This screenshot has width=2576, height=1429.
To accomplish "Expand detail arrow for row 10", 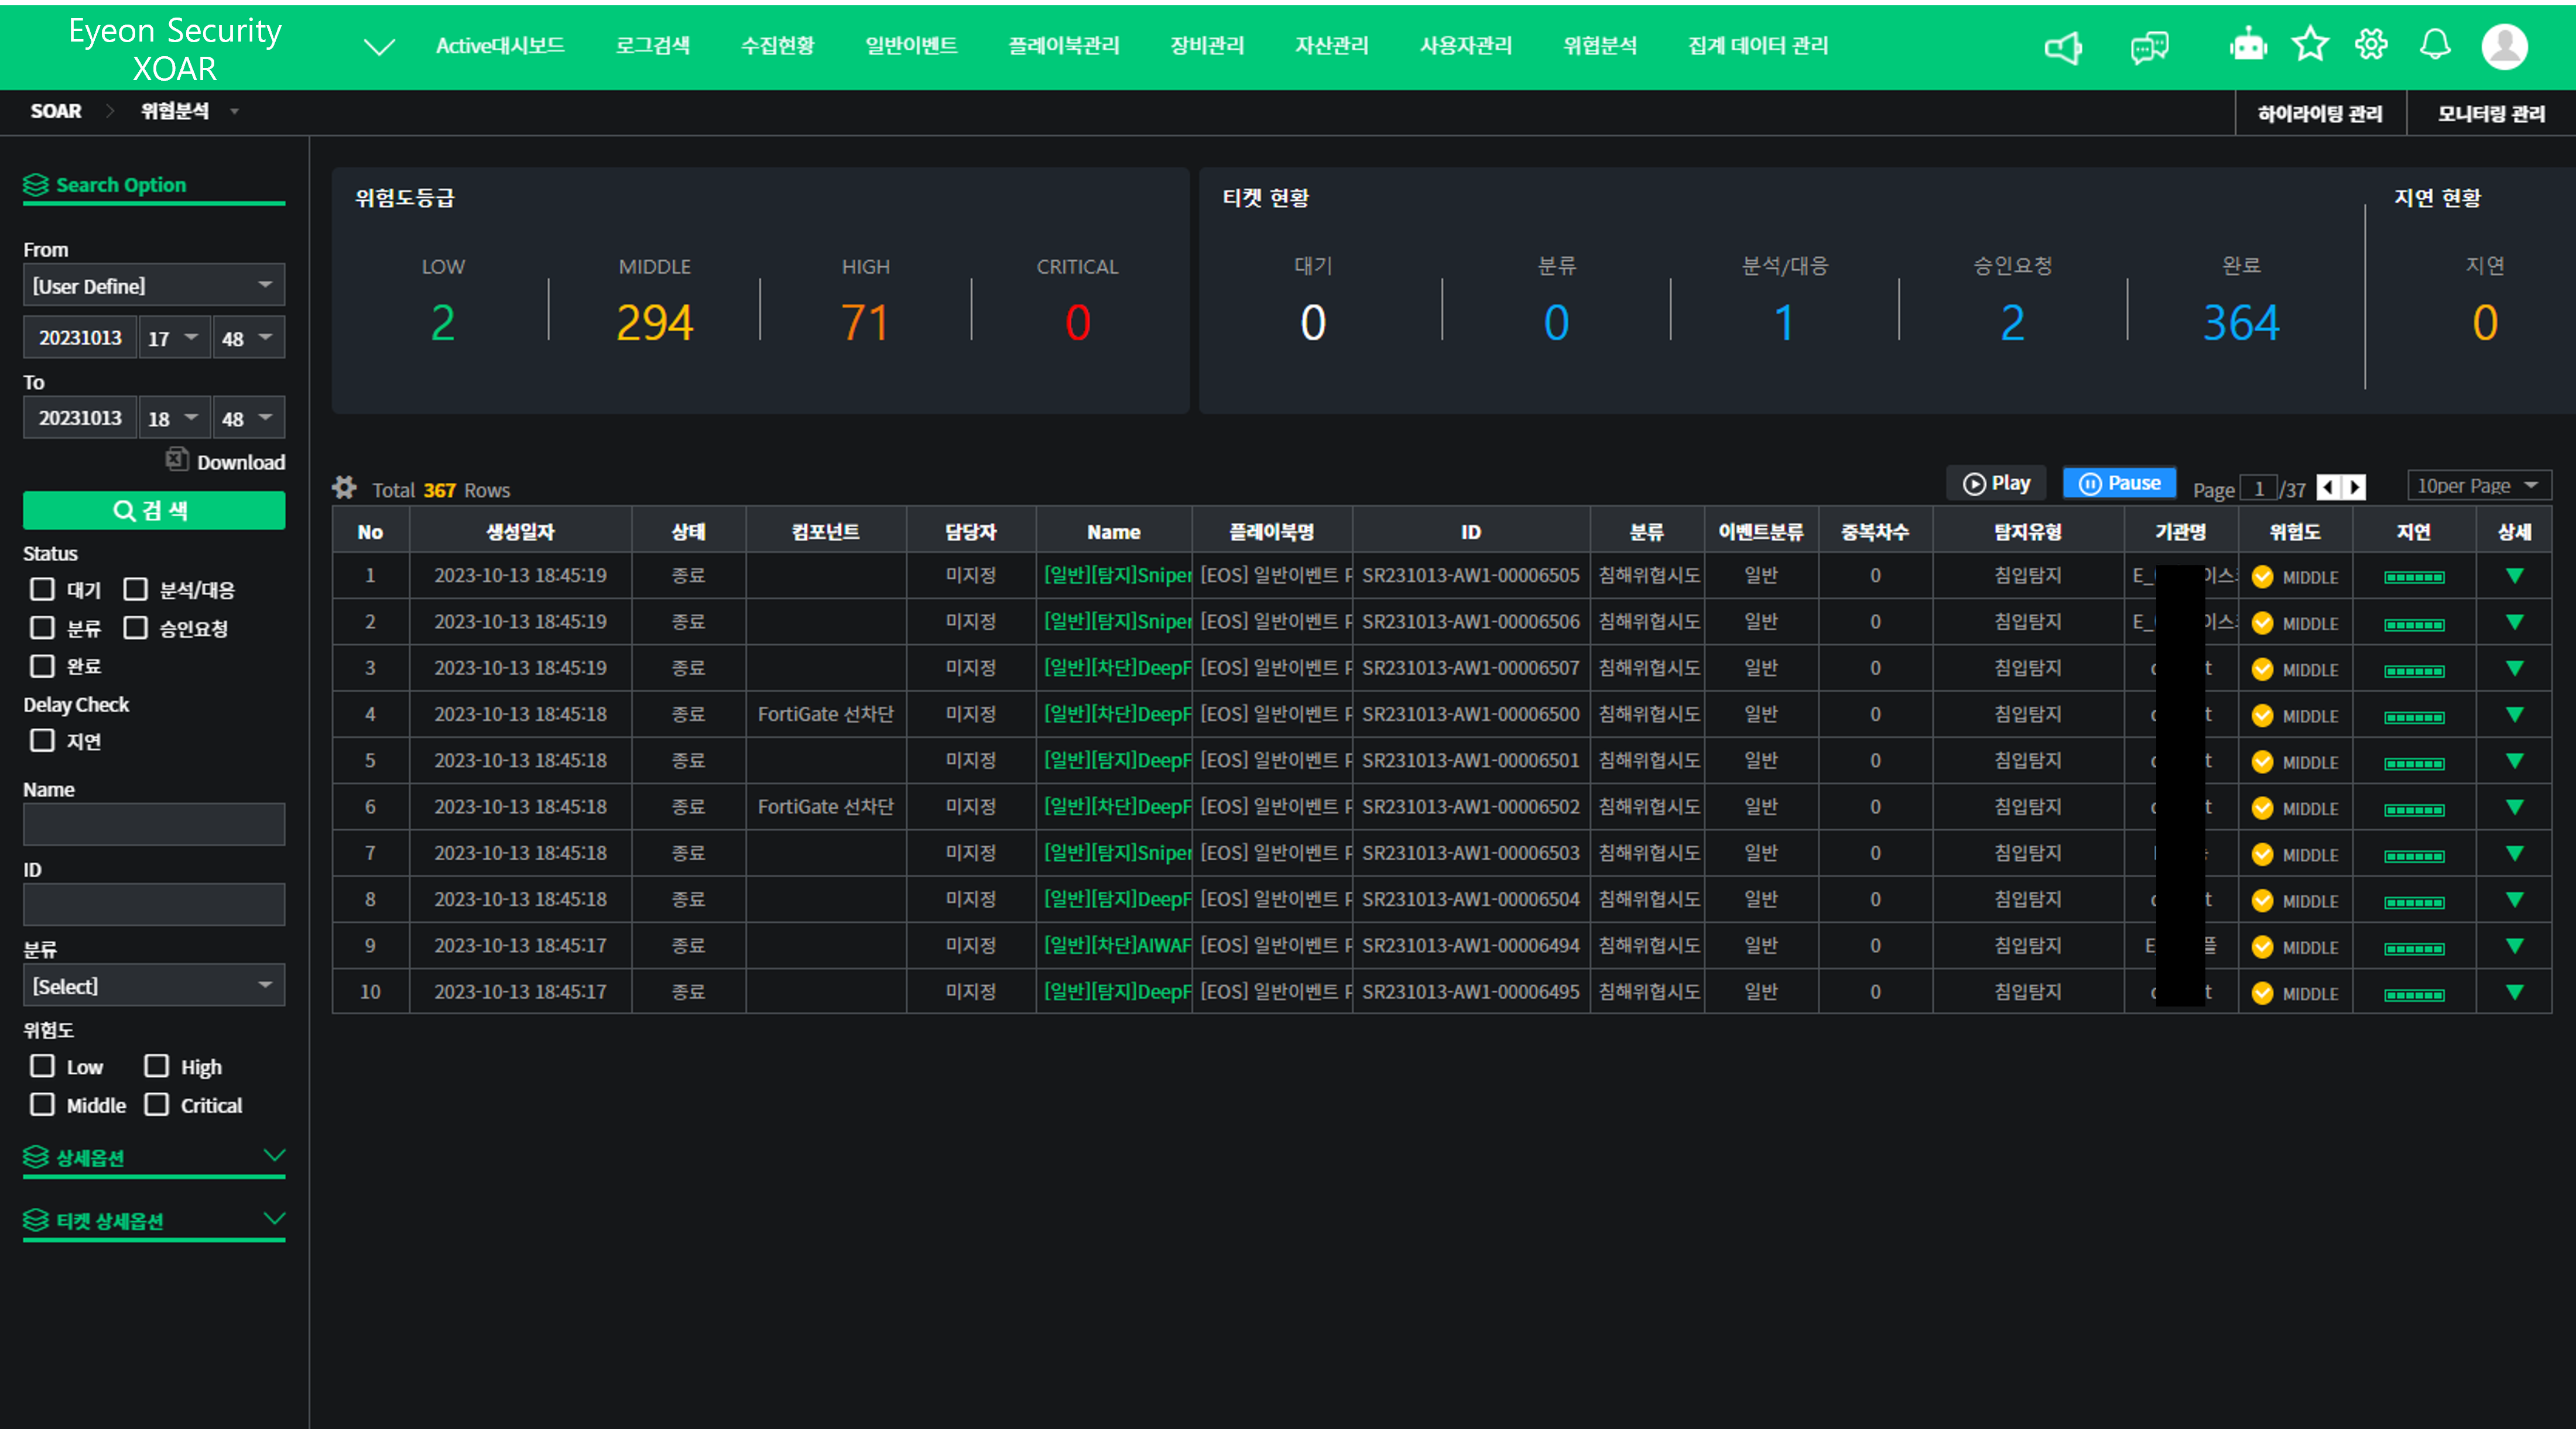I will point(2514,992).
